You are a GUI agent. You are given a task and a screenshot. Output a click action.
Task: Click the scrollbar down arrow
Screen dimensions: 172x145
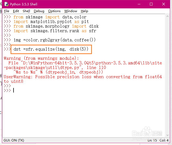point(167,135)
